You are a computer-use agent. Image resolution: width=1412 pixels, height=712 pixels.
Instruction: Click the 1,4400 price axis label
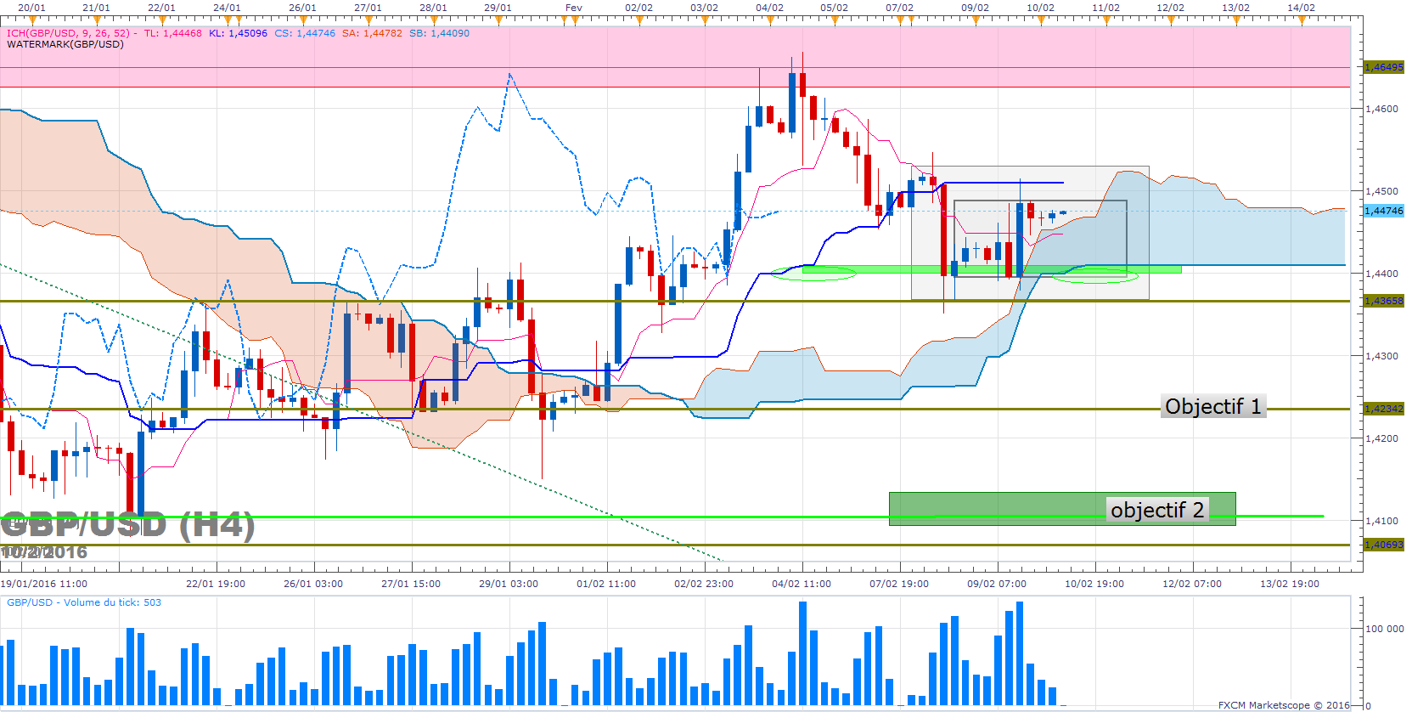[x=1381, y=274]
